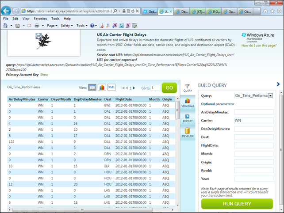This screenshot has width=284, height=213.
Task: Click the Carrier input field containing WN
Action: pos(254,120)
